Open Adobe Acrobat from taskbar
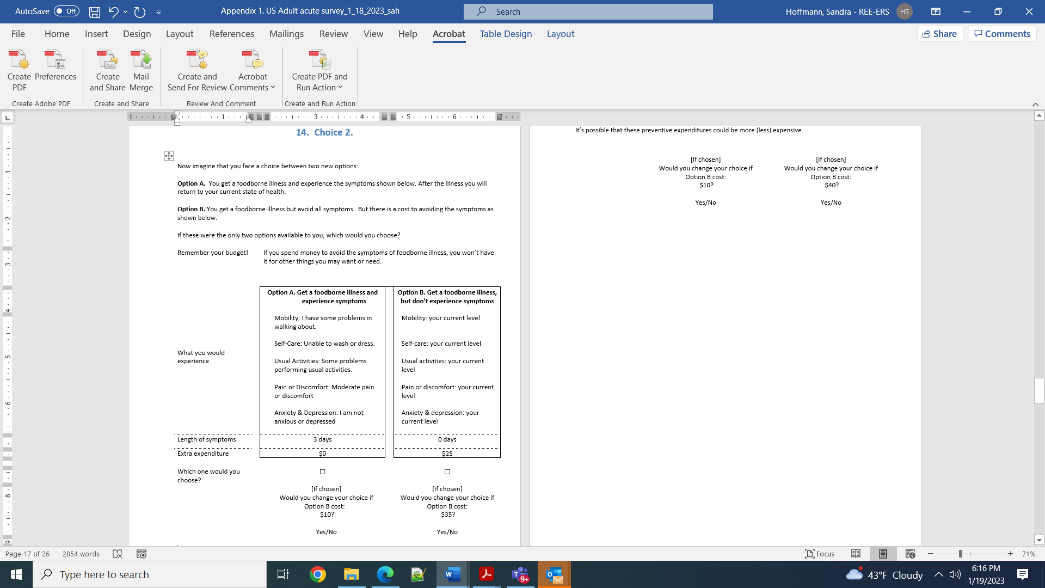Image resolution: width=1045 pixels, height=588 pixels. click(486, 574)
